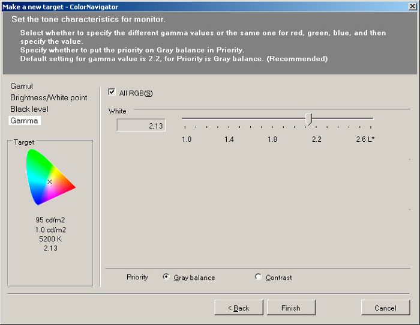Viewport: 420px width, 325px height.
Task: Select Contrast priority option
Action: (x=259, y=278)
